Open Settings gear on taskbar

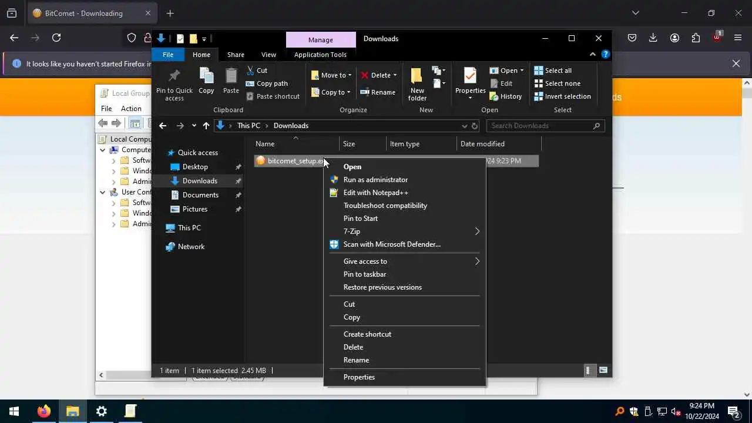[x=102, y=411]
